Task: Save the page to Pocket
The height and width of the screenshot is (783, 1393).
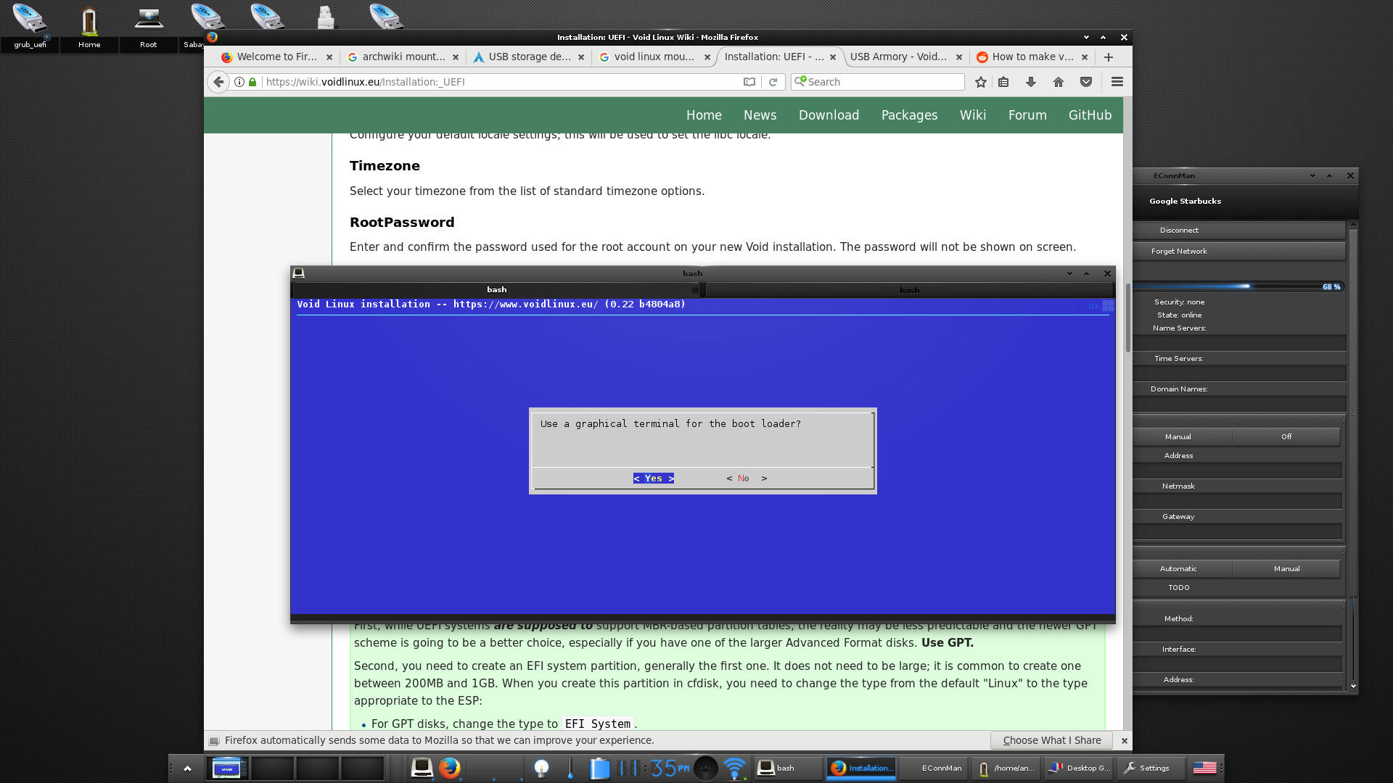Action: 1086,82
